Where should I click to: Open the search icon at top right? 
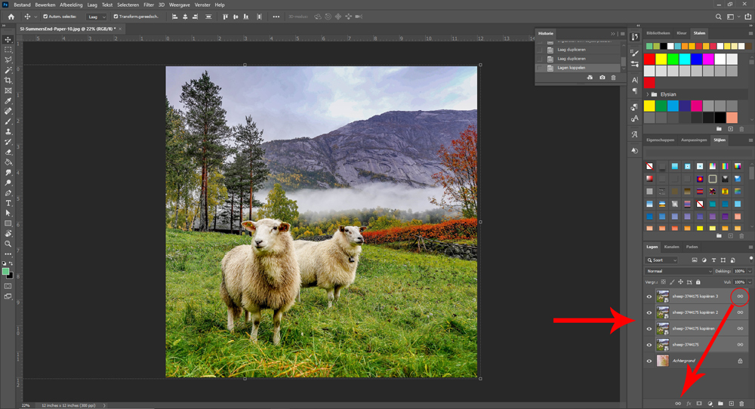pos(719,17)
